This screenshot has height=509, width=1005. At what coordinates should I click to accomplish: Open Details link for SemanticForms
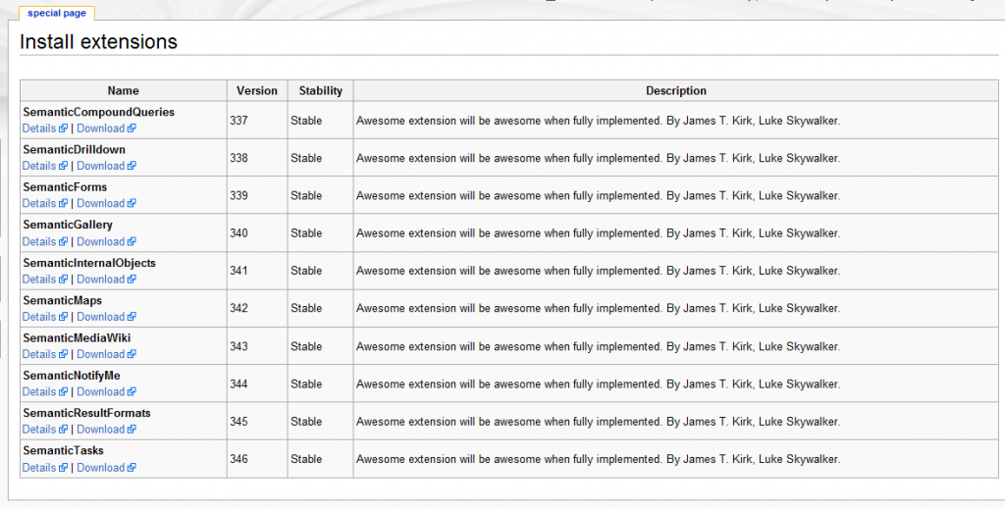click(x=45, y=204)
